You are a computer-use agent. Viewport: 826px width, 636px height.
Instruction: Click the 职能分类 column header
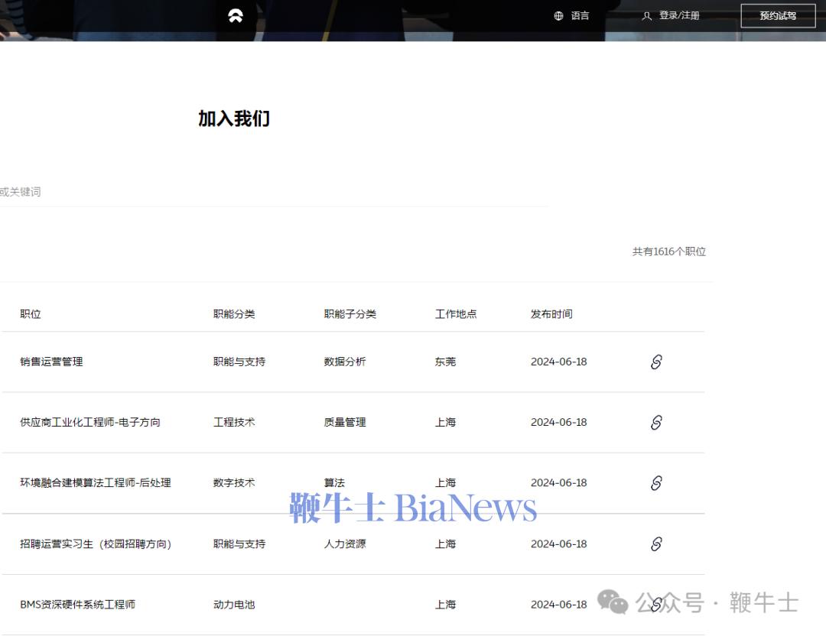coord(234,313)
